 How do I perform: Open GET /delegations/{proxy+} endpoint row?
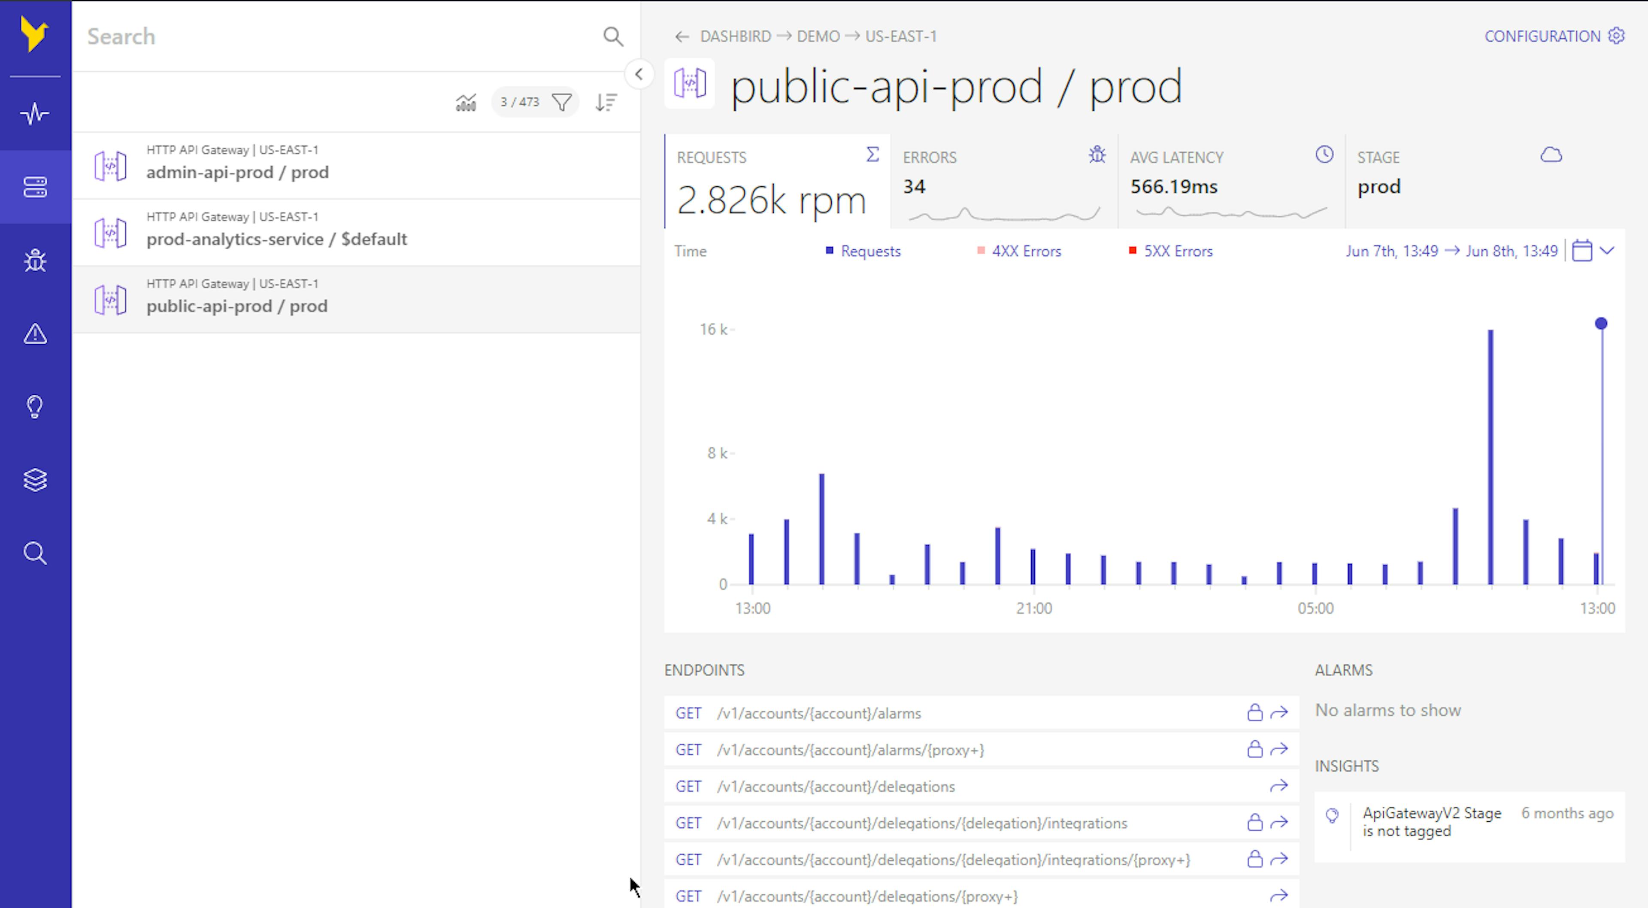coord(982,895)
